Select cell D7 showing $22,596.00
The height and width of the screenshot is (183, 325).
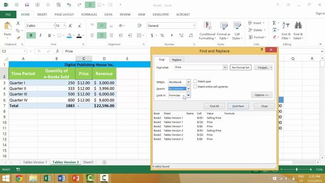coord(104,106)
